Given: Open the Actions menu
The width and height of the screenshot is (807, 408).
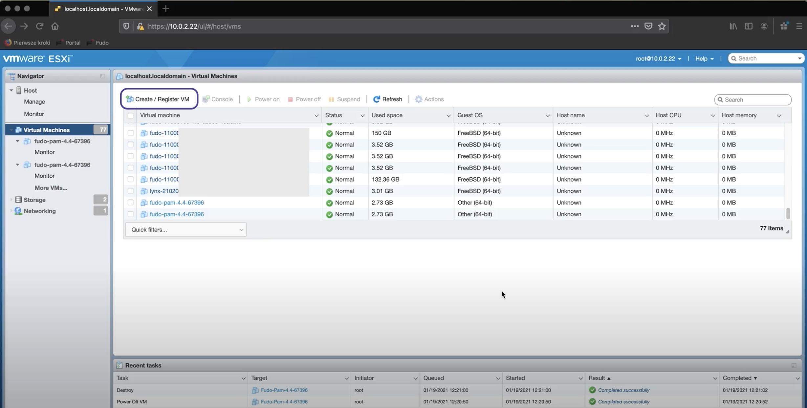Looking at the screenshot, I should tap(429, 99).
